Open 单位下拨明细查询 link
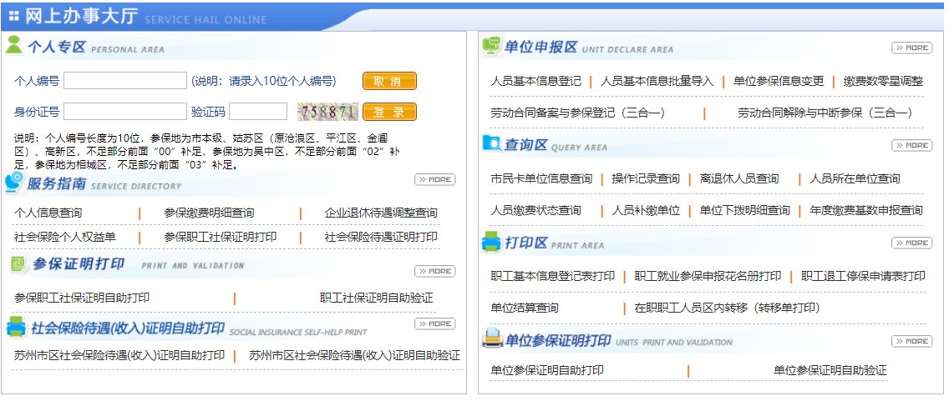Screen dimensions: 949x401 744,210
